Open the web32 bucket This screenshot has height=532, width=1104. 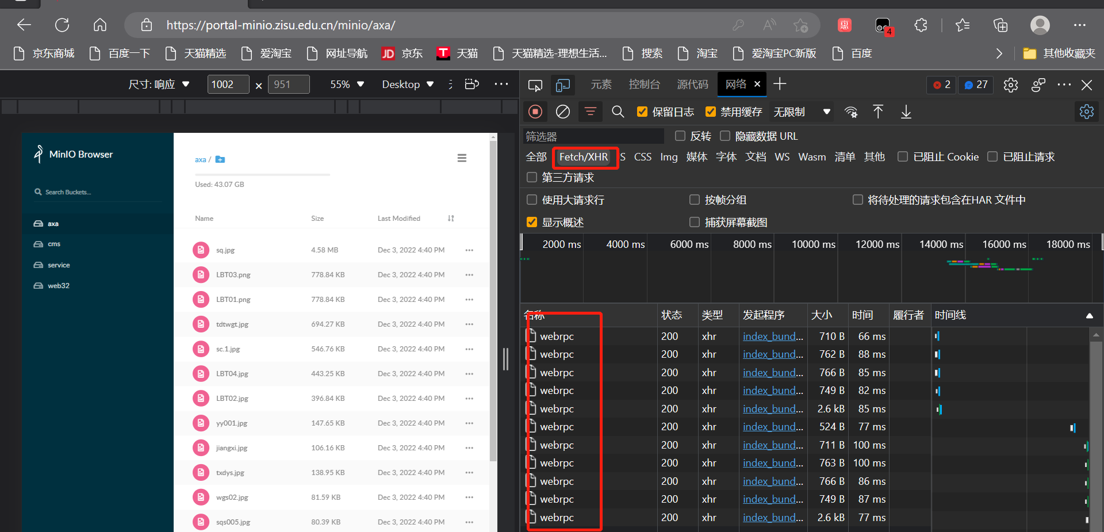97,286
